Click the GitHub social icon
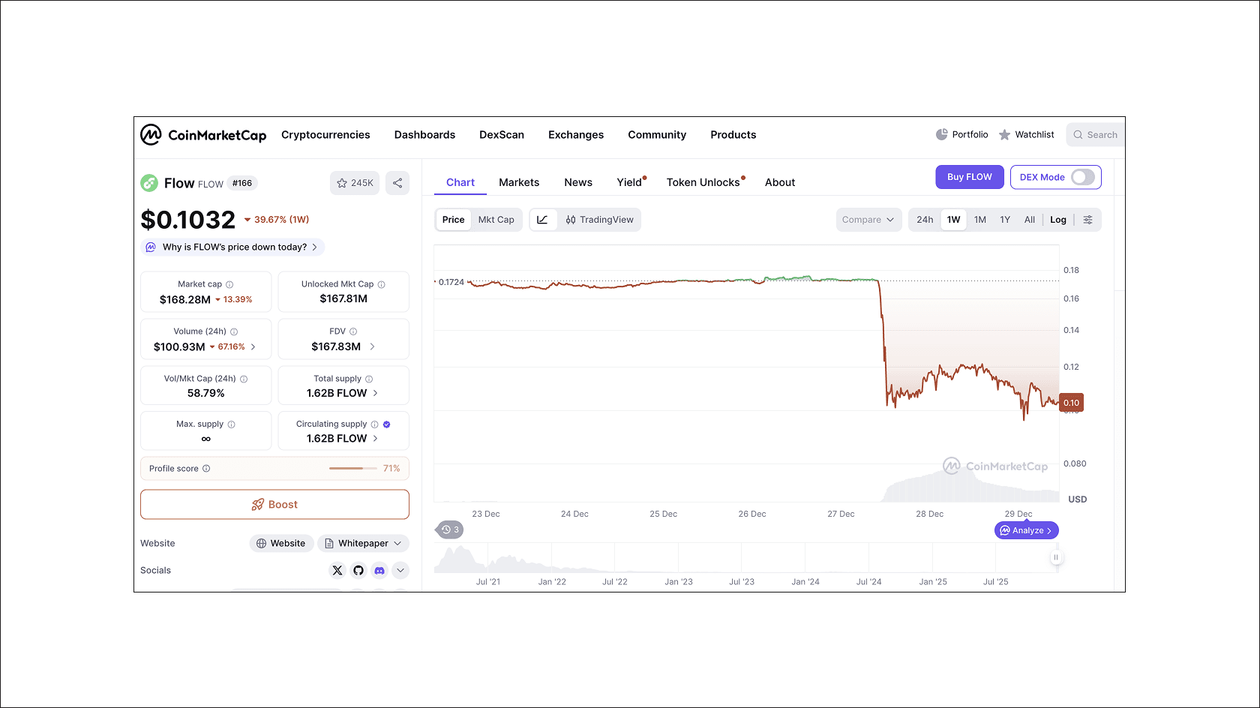Screen dimensions: 1260x708 [x=358, y=570]
